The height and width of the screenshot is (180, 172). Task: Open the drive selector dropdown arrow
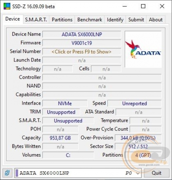pyautogui.click(x=138, y=173)
